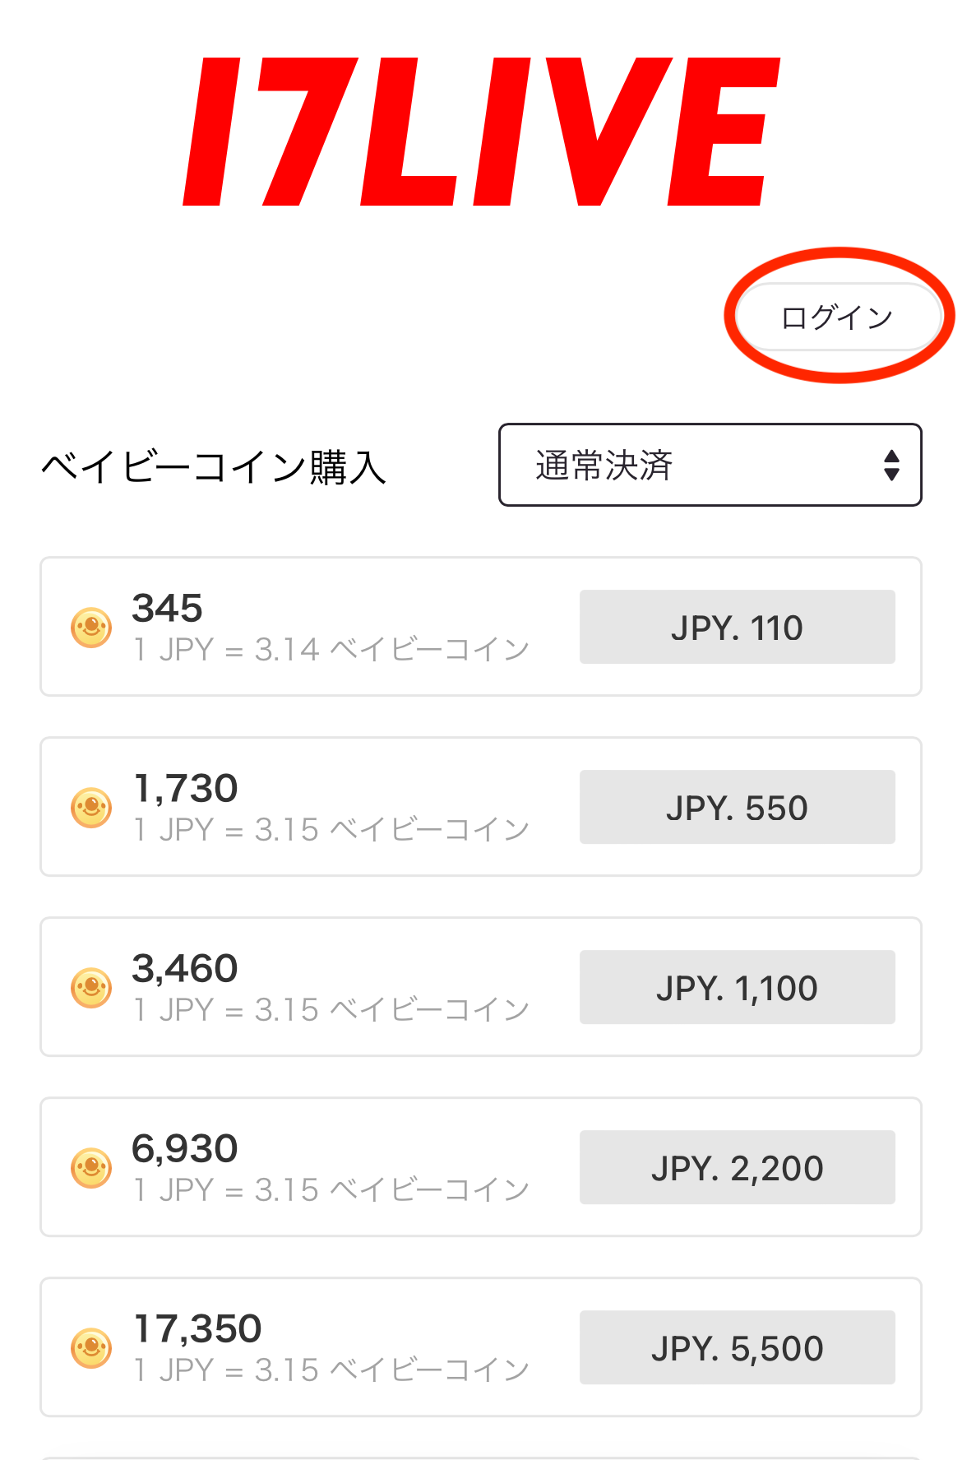Click the 3,460 coin amount text
Image resolution: width=962 pixels, height=1460 pixels.
click(185, 969)
